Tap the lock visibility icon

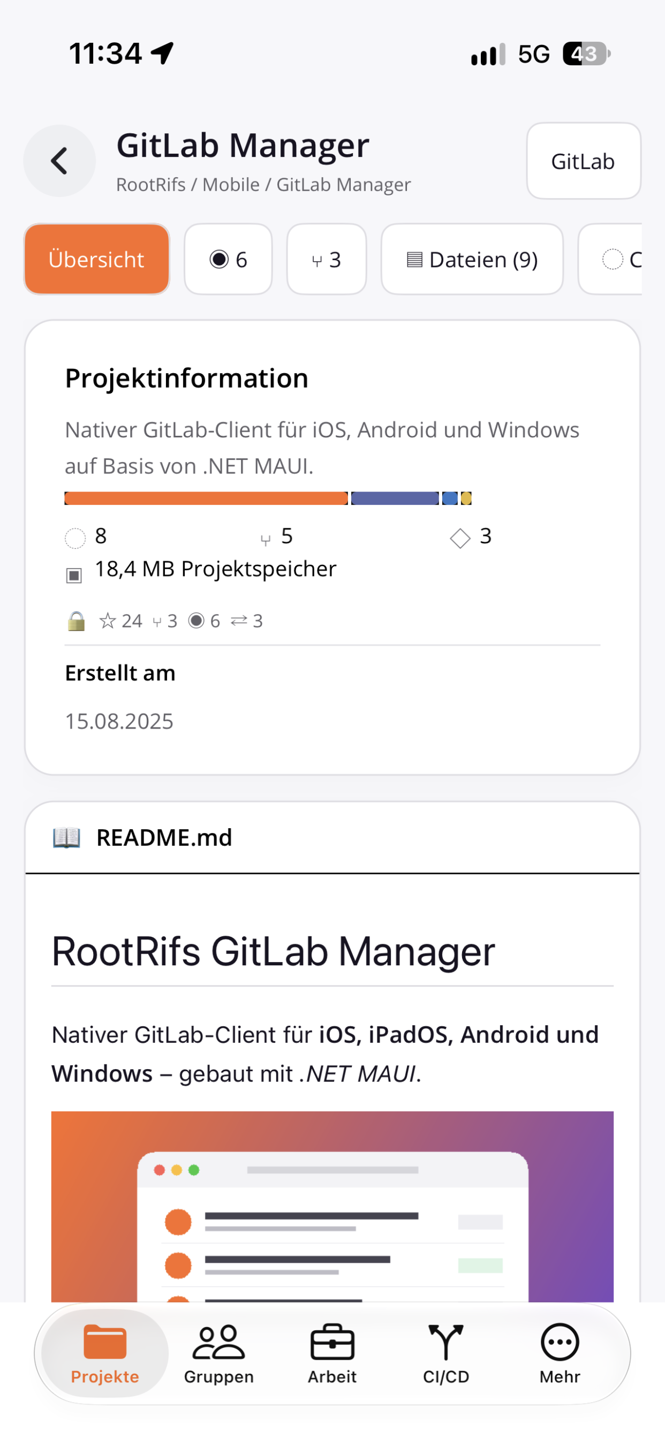(x=76, y=620)
